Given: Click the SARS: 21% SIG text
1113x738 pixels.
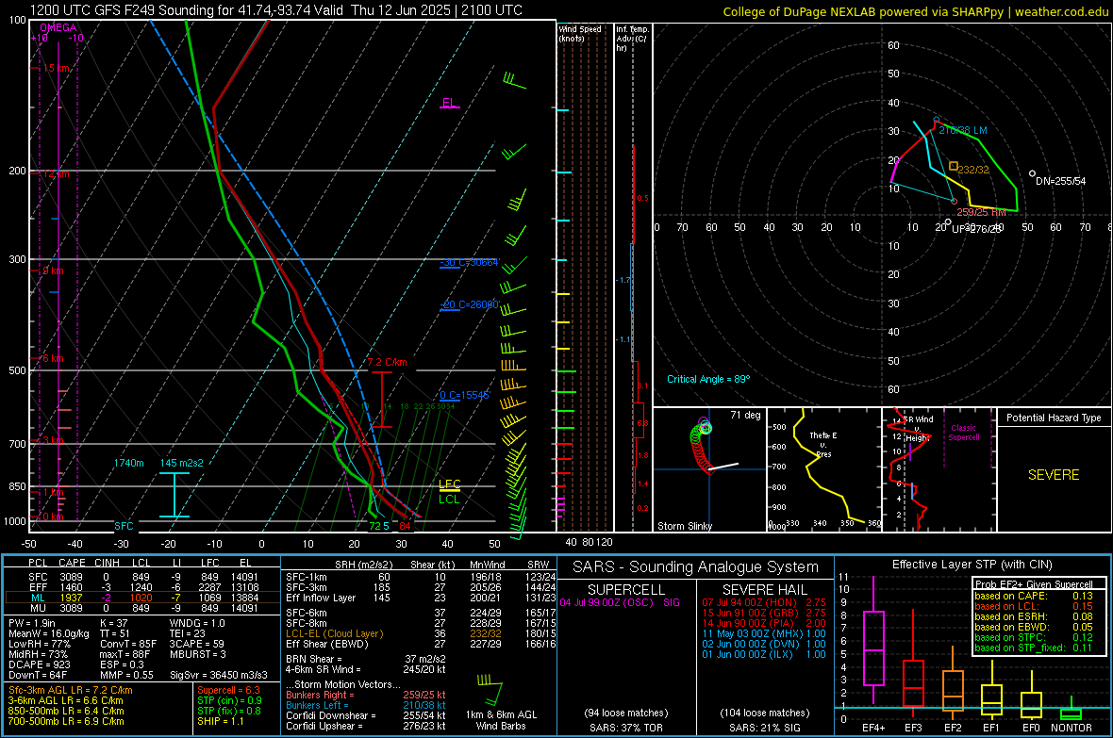Looking at the screenshot, I should click(x=764, y=728).
